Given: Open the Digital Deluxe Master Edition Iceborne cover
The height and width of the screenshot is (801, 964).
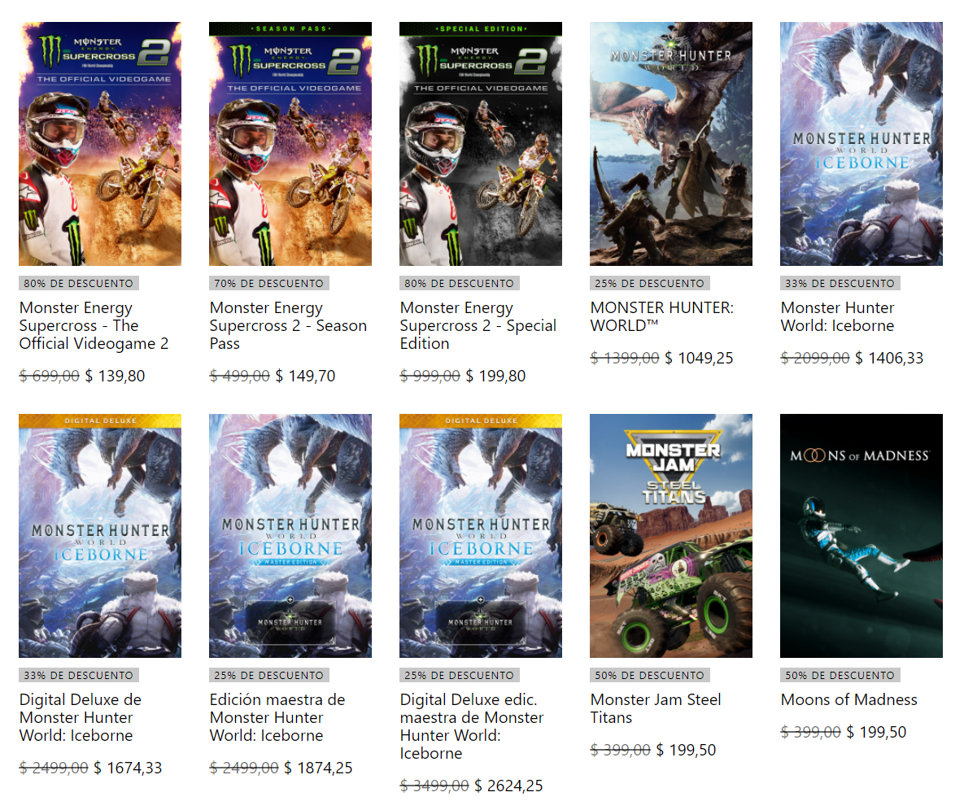Looking at the screenshot, I should click(481, 535).
